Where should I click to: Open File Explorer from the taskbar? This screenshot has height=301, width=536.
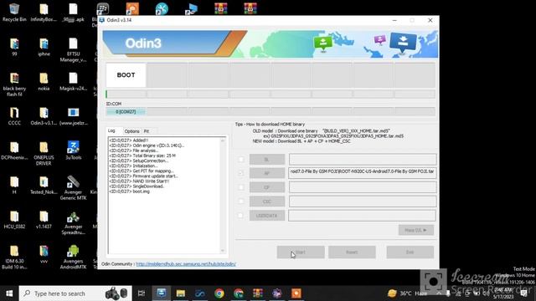(x=181, y=293)
